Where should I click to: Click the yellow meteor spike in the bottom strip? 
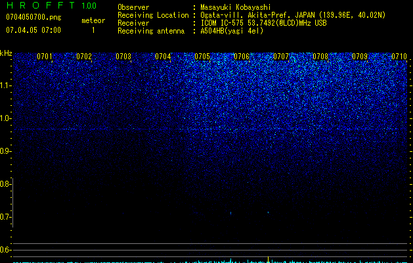[x=268, y=260]
